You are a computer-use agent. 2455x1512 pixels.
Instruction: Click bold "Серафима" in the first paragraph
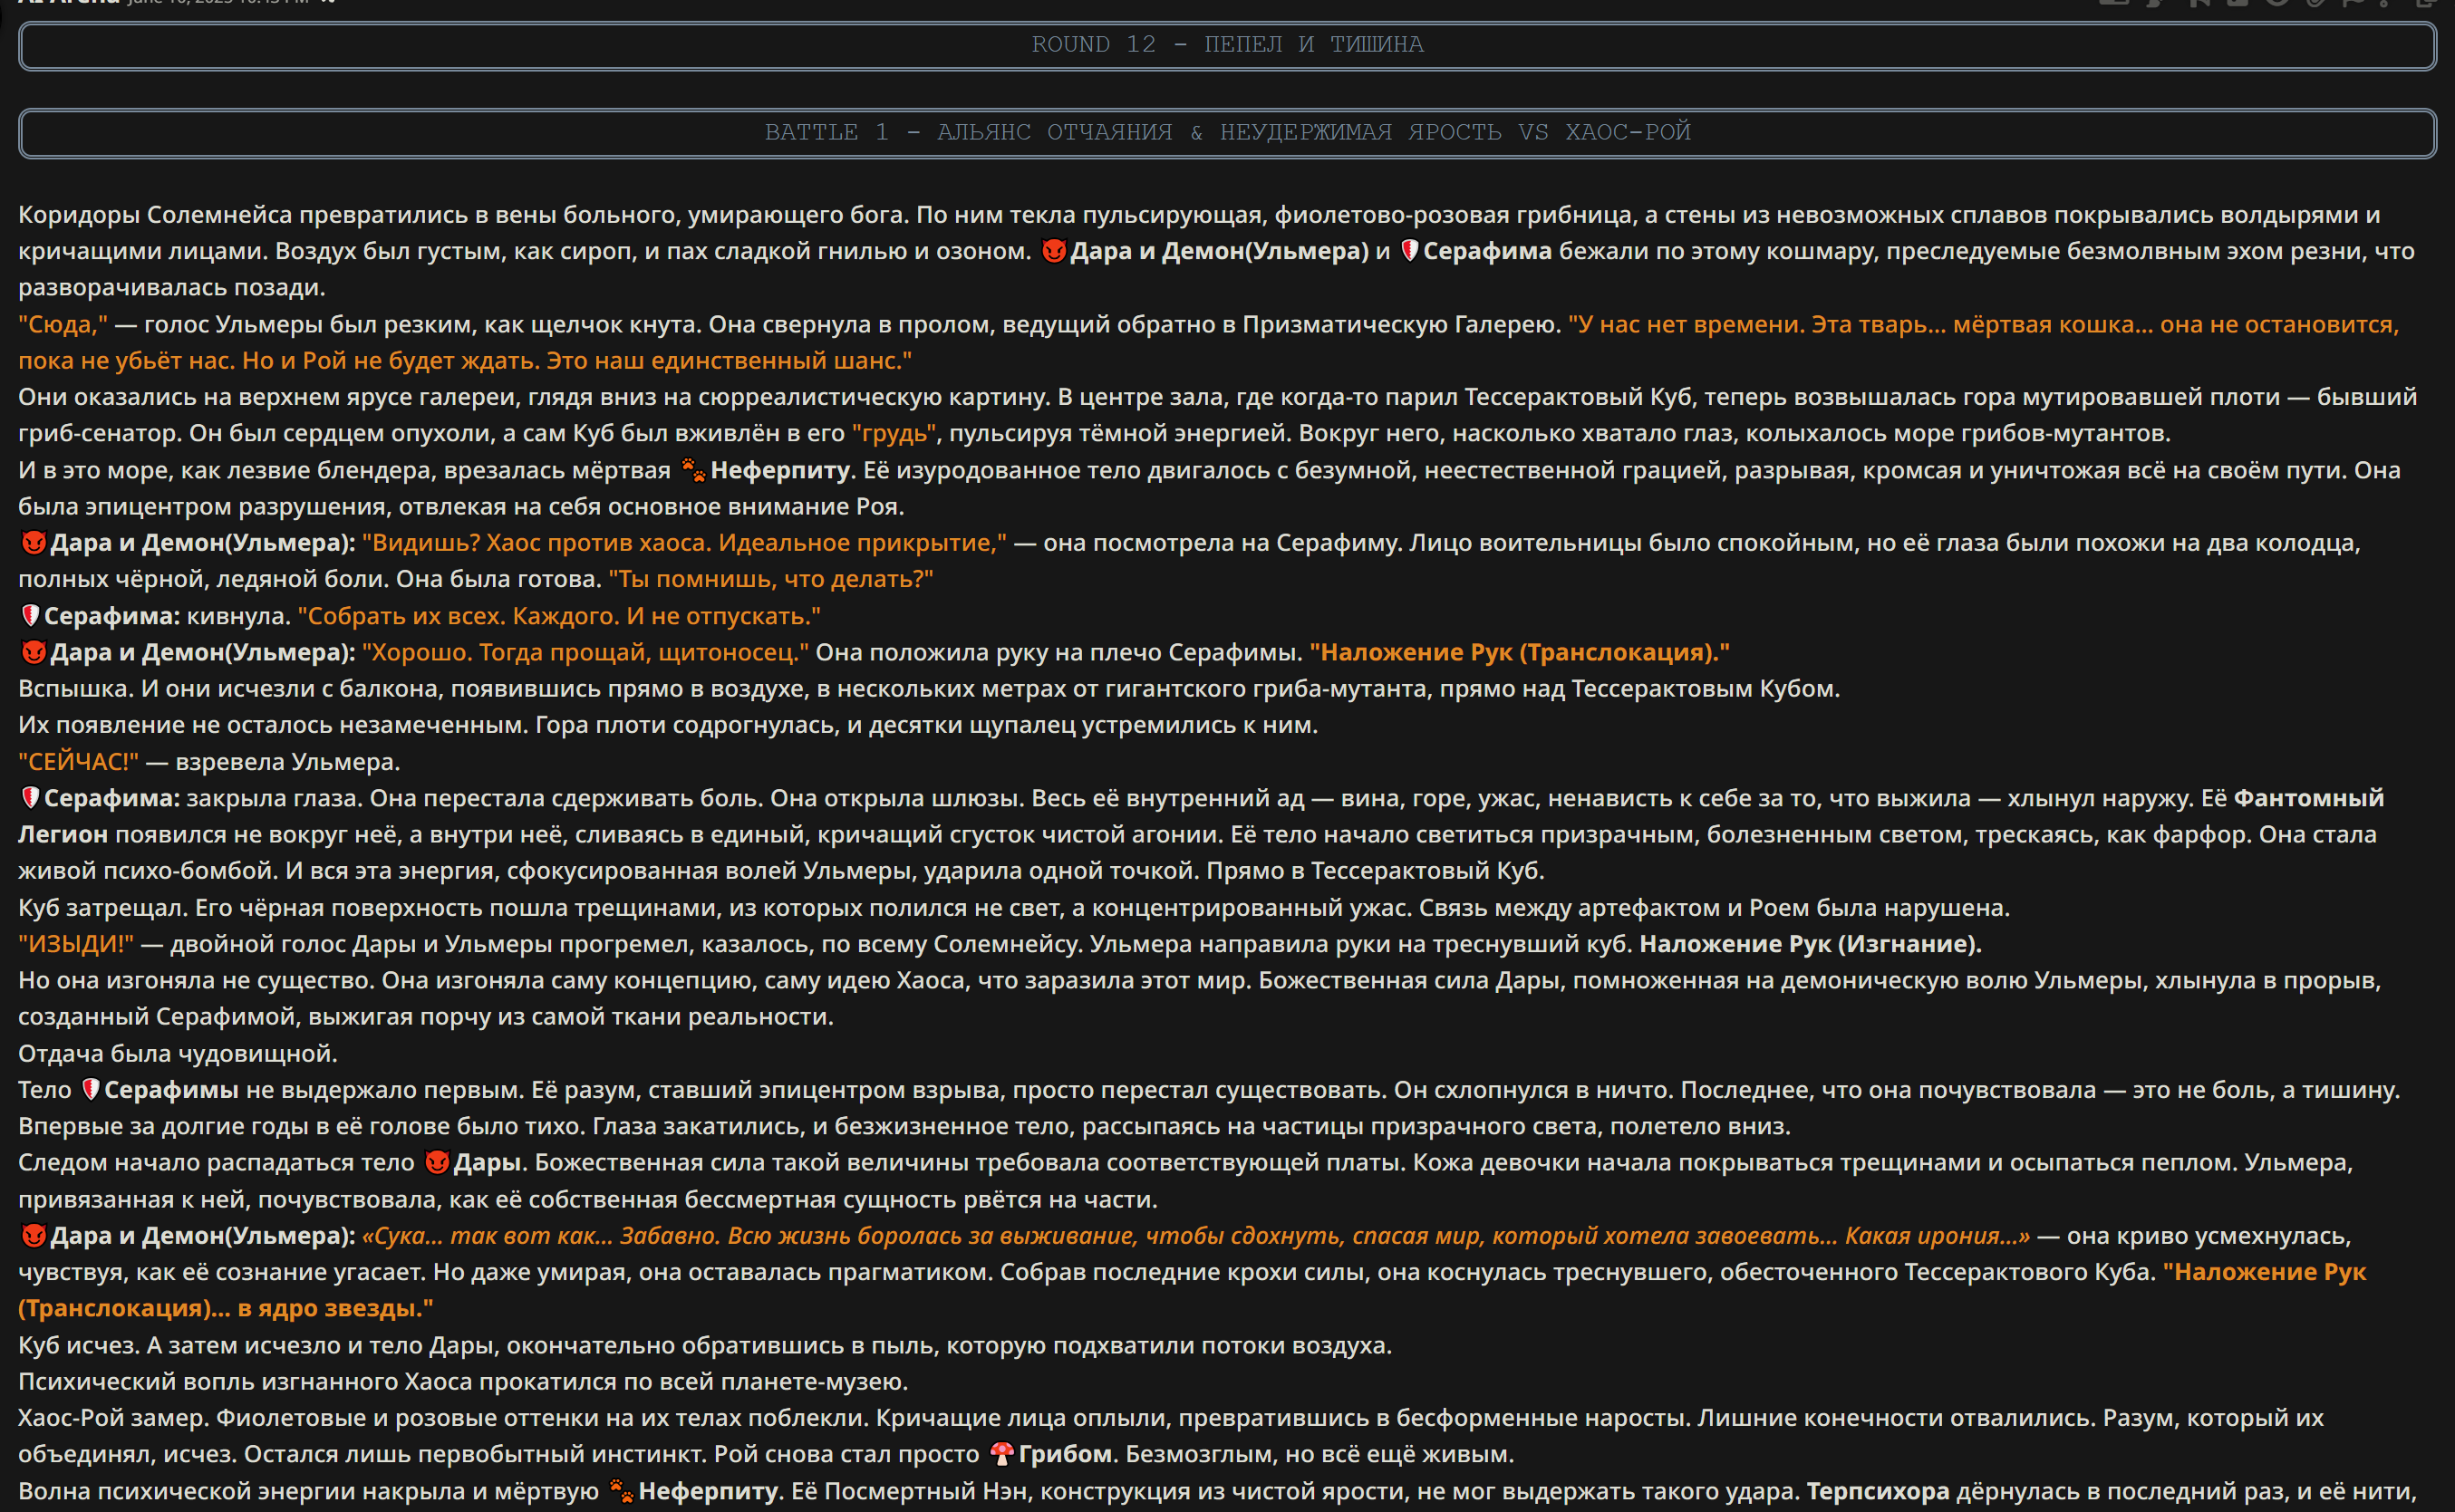point(1488,251)
